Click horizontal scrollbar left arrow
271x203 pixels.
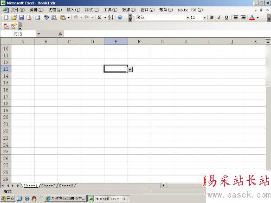[164, 186]
